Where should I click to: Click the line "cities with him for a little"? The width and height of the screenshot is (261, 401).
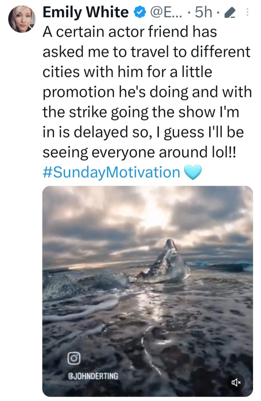click(x=127, y=73)
